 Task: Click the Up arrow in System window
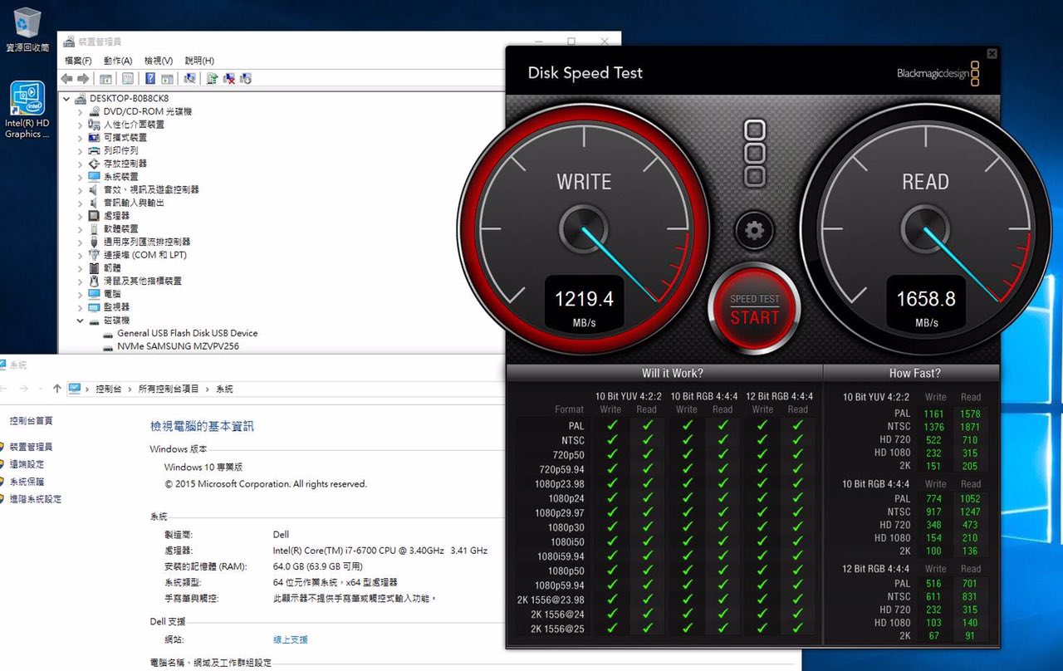56,389
